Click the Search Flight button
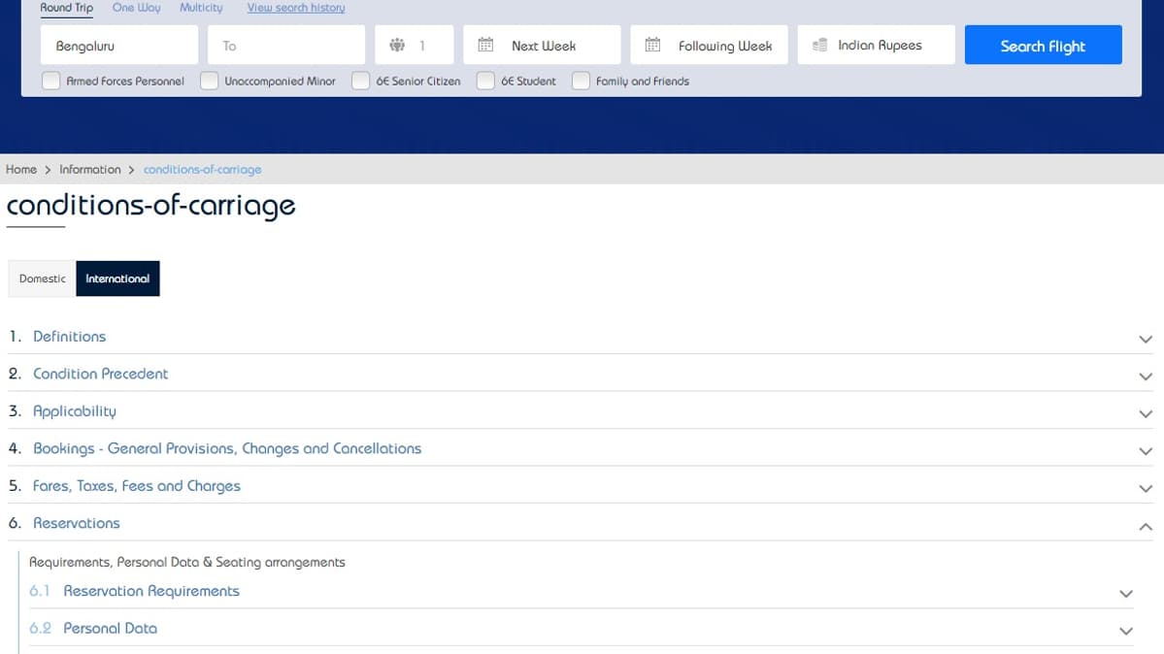The height and width of the screenshot is (654, 1164). (x=1043, y=45)
